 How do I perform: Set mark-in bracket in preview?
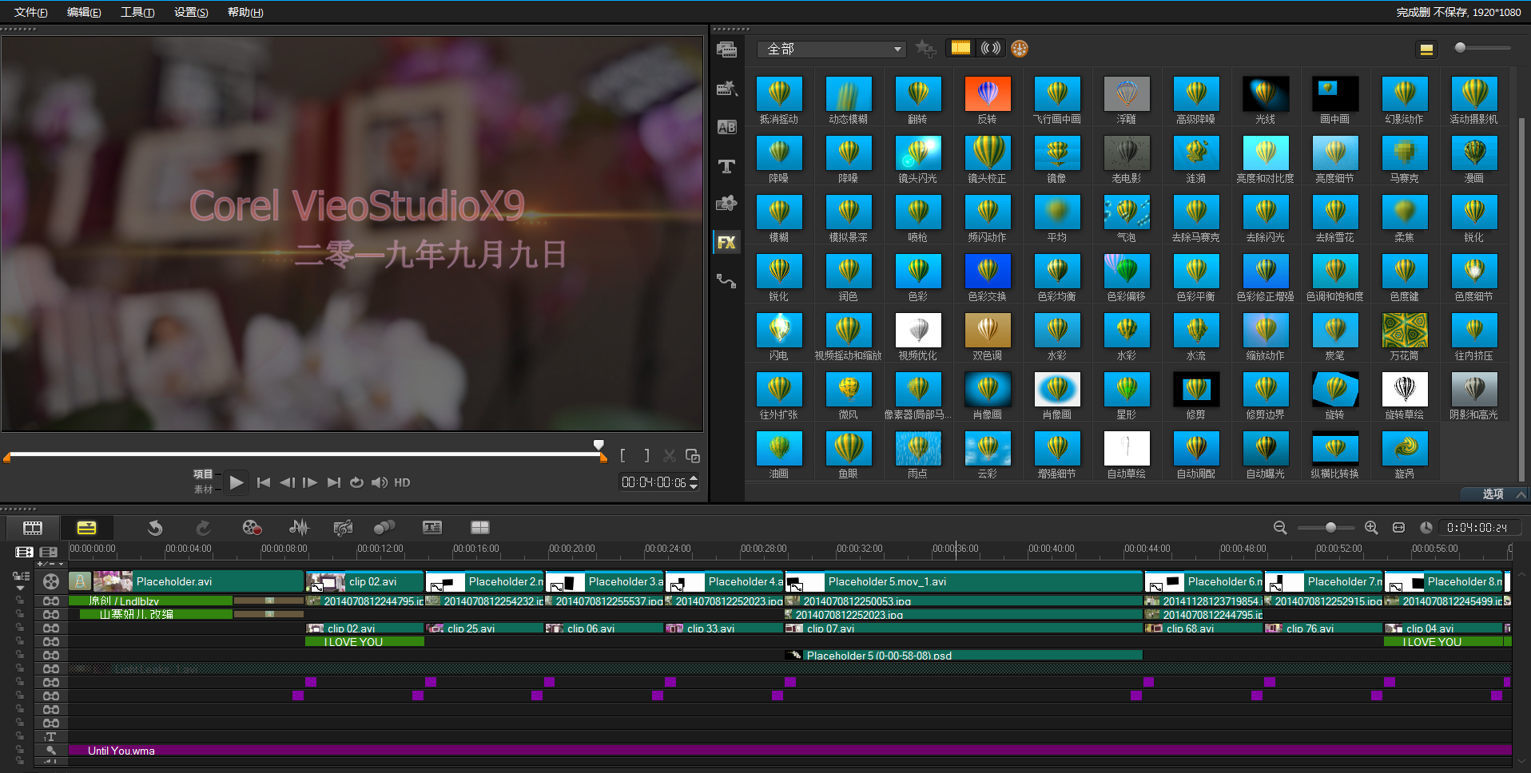pyautogui.click(x=623, y=456)
